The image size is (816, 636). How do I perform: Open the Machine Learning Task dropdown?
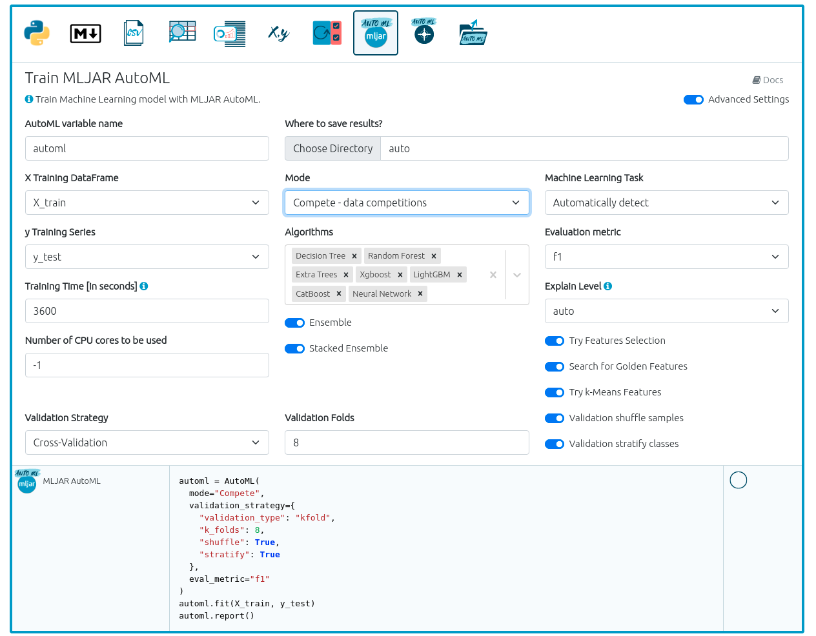click(x=667, y=203)
